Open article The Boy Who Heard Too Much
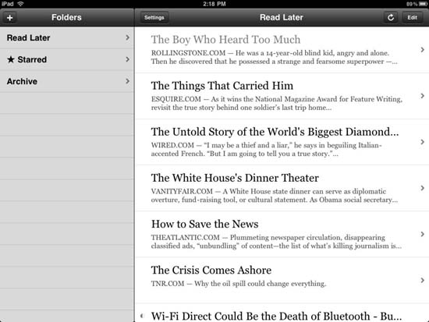The height and width of the screenshot is (322, 429). coord(282,50)
